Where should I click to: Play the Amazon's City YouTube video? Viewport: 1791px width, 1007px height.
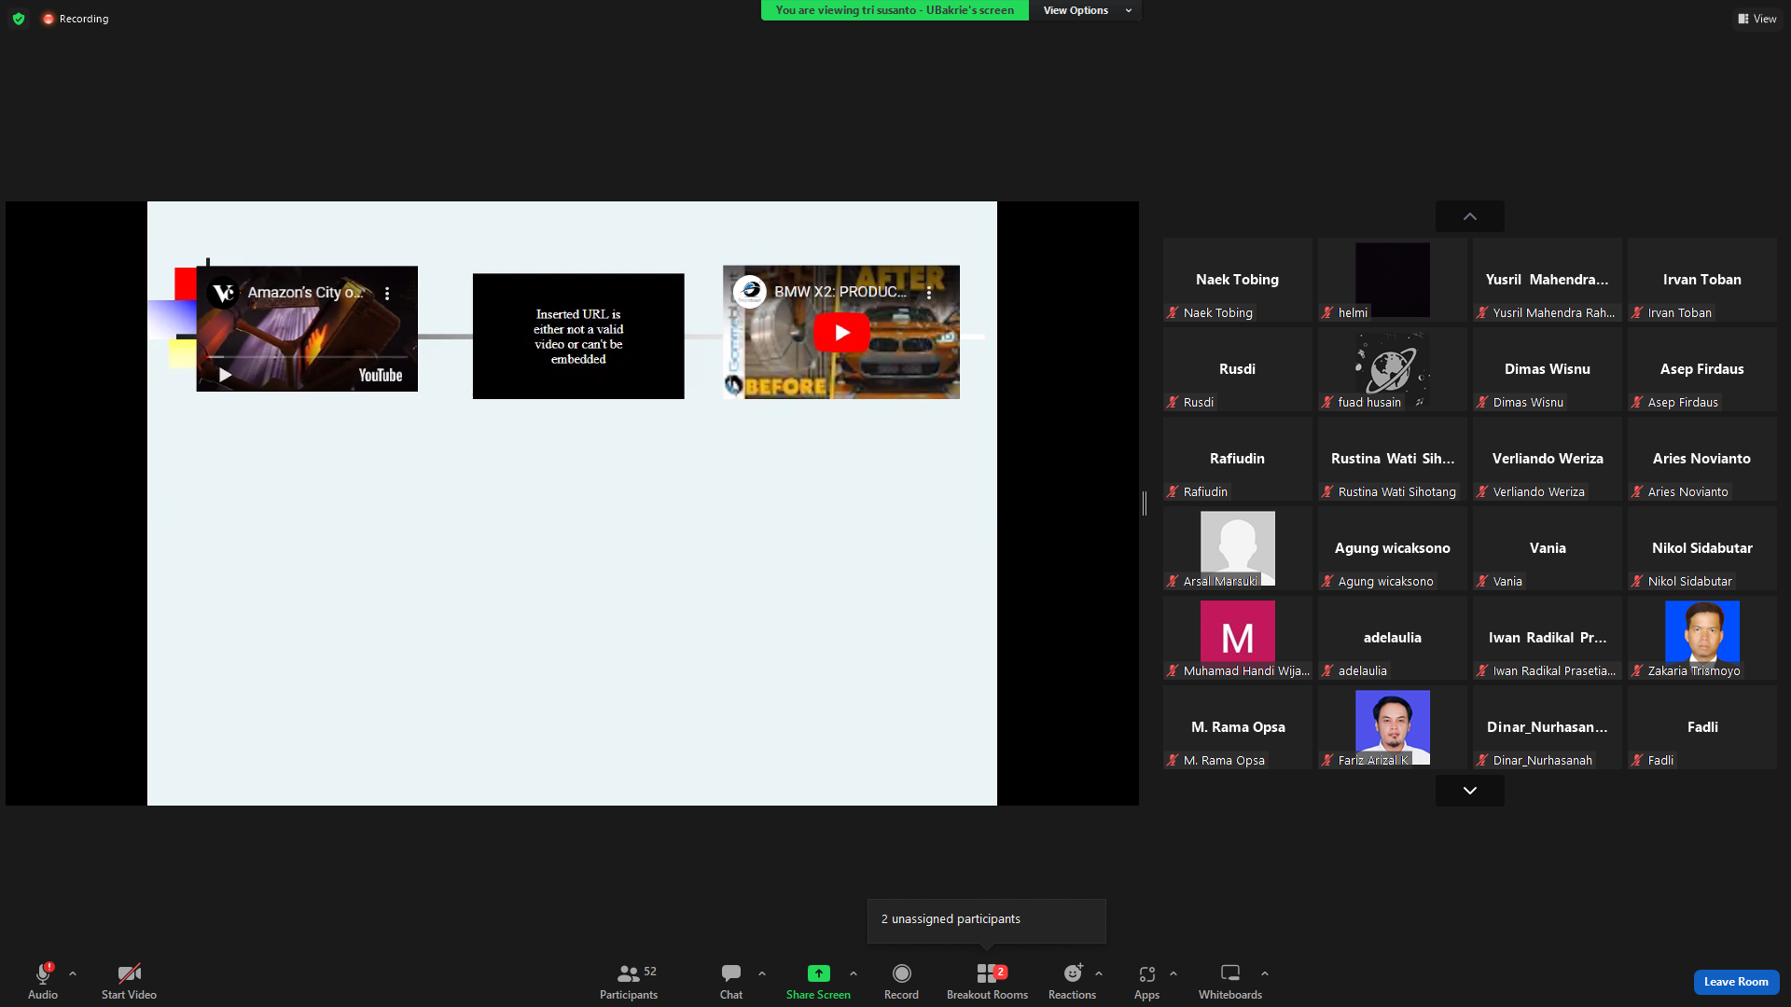(x=225, y=375)
